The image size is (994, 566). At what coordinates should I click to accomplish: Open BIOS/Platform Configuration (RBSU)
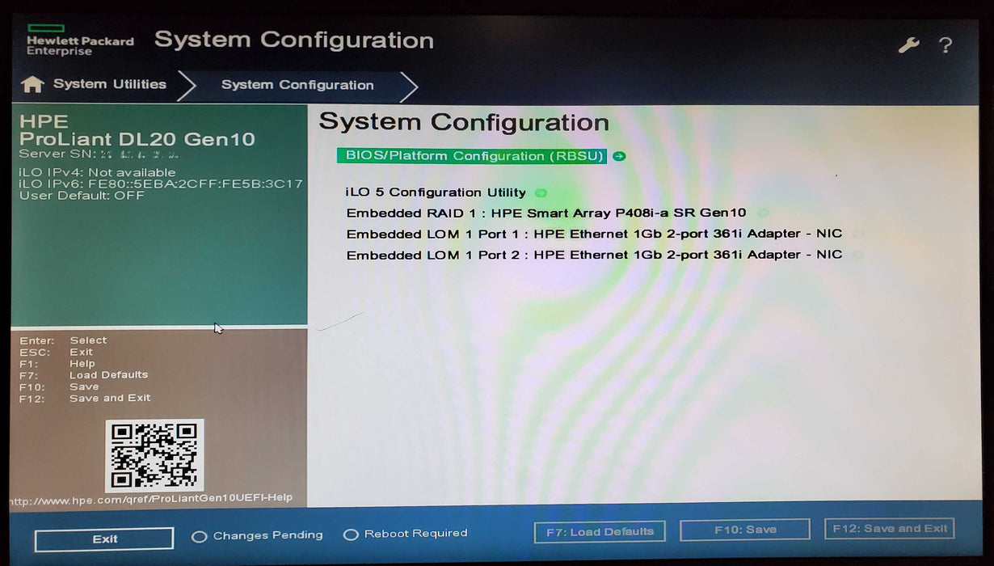(x=471, y=155)
